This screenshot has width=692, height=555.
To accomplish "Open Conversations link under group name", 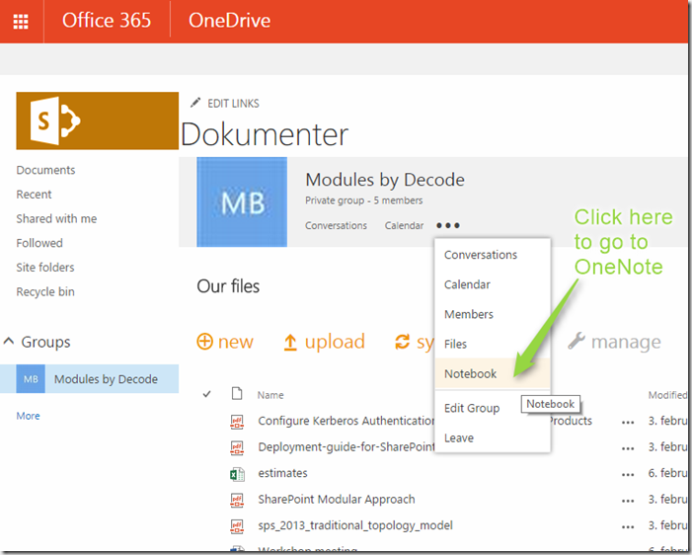I will point(336,225).
